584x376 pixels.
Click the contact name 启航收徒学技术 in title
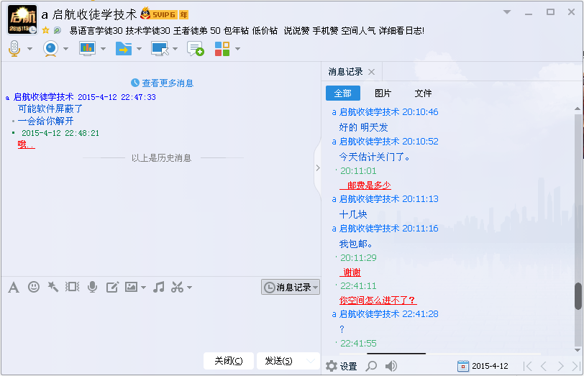95,14
